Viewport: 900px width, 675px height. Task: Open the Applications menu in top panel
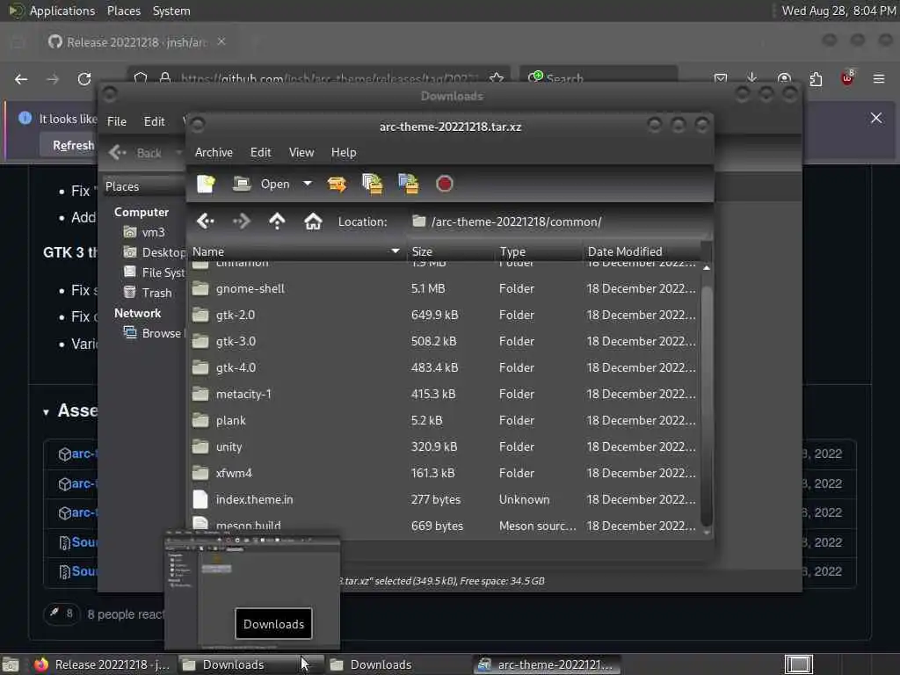click(x=62, y=11)
